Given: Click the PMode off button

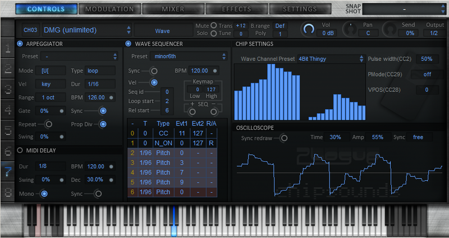Looking at the screenshot, I should (x=427, y=74).
